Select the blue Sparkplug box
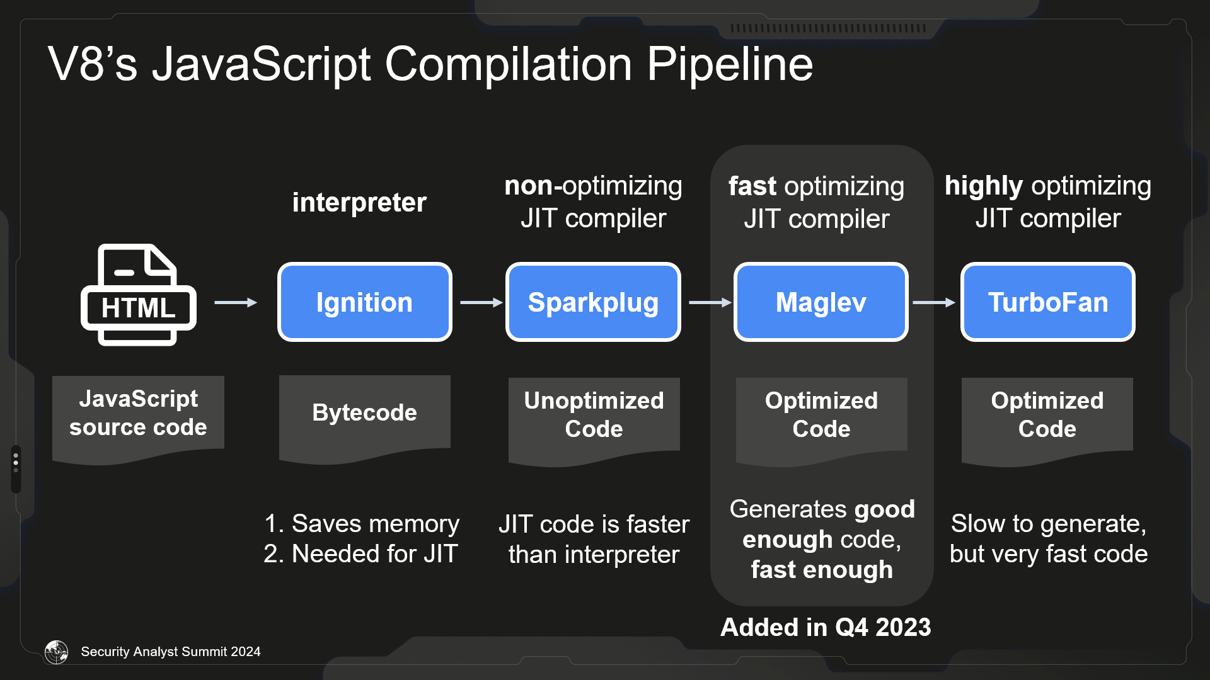1210x680 pixels. (593, 302)
